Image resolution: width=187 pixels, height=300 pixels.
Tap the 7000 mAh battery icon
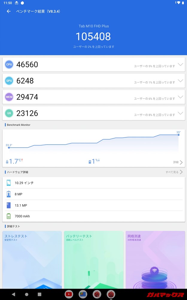pos(9,216)
